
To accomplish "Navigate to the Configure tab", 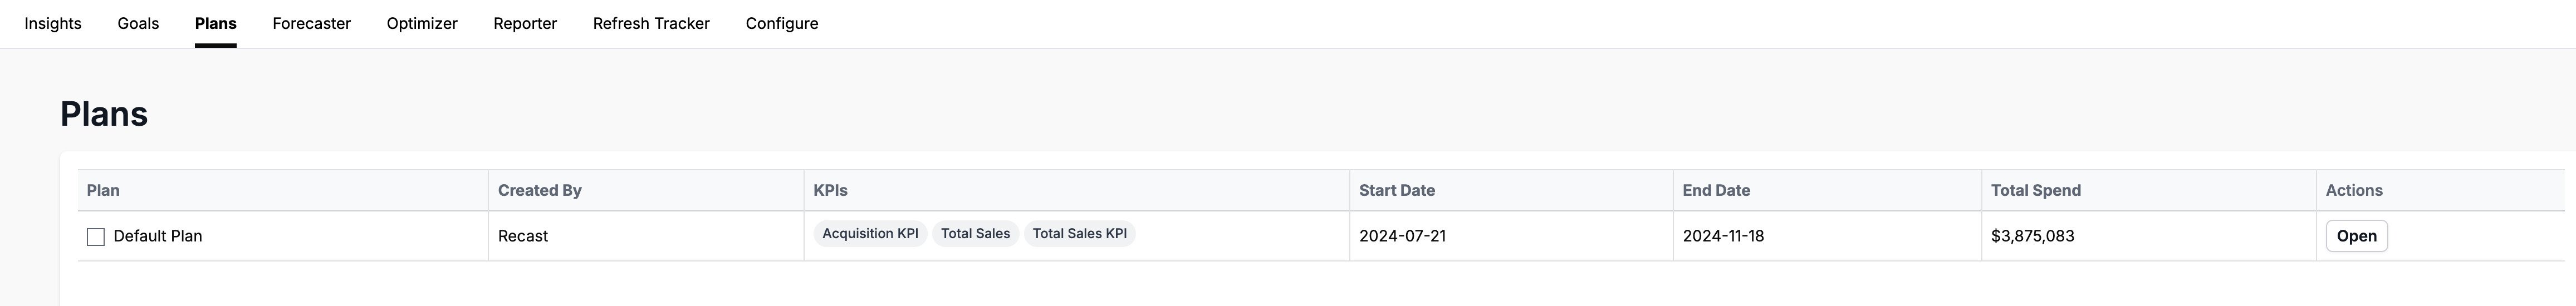I will click(x=782, y=23).
